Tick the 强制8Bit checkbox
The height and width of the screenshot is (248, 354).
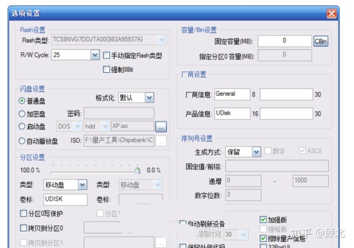(106, 69)
